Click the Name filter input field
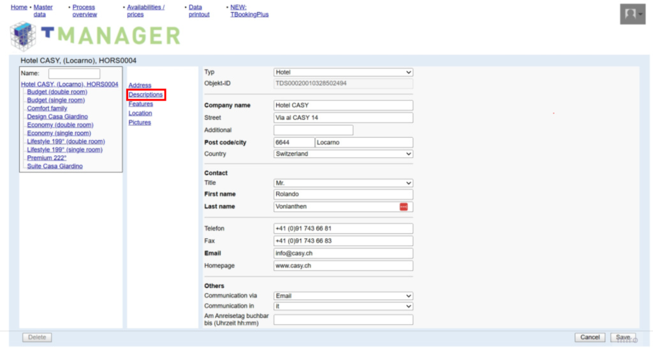653x358 pixels. pos(74,74)
